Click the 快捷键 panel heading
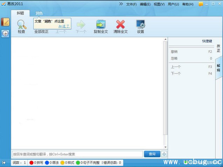The height and width of the screenshot is (167, 223). pos(207,41)
